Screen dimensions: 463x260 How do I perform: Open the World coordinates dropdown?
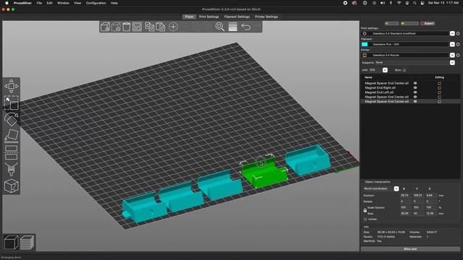point(396,188)
